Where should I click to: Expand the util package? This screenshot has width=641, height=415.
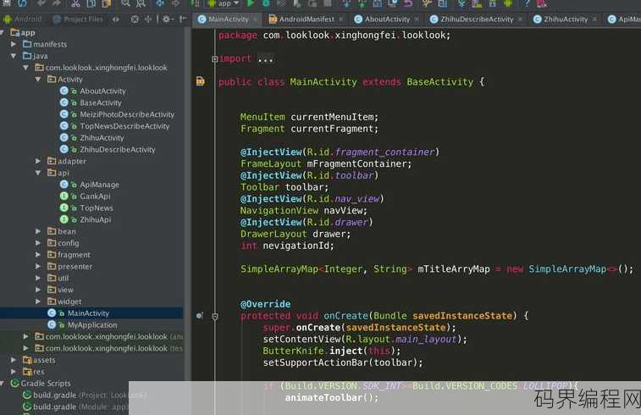(38, 278)
